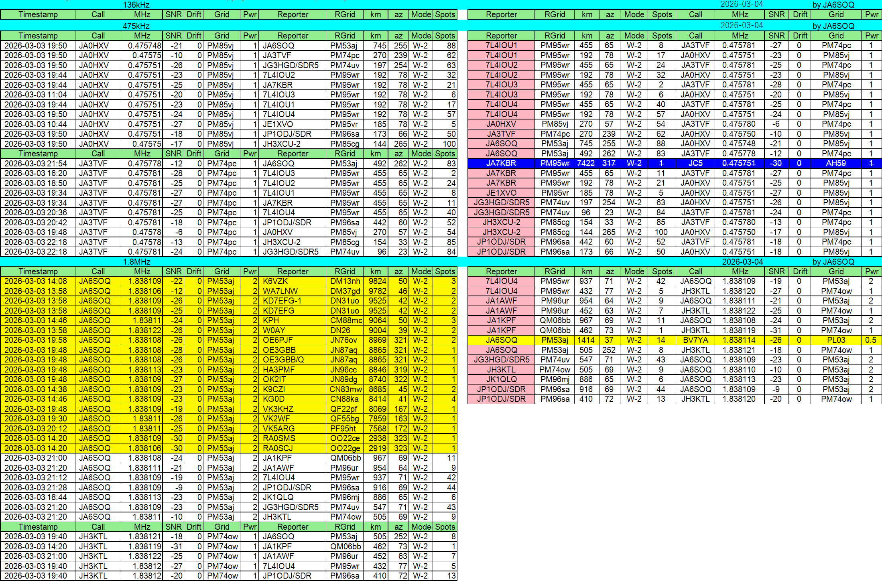Click the blue highlighted JA7KBR reporter cell
Viewport: 882px width, 581px height.
[501, 163]
